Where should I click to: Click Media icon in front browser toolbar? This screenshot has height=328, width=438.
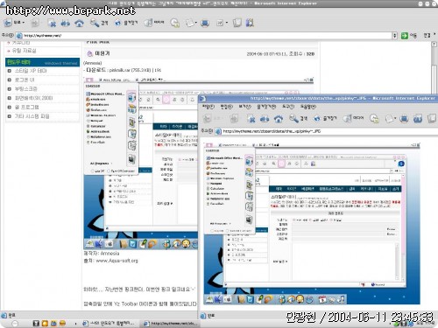click(348, 118)
